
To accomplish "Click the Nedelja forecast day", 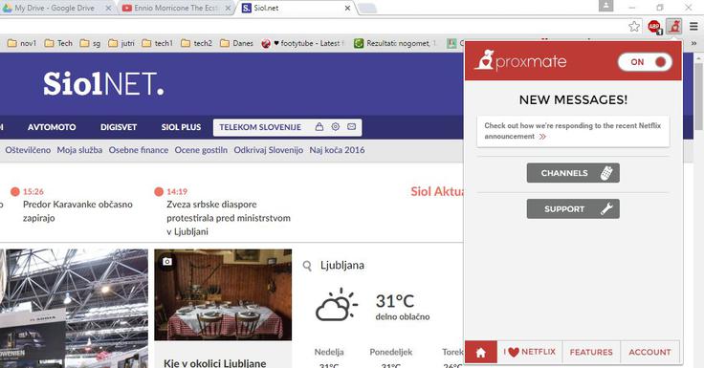I will coord(329,352).
